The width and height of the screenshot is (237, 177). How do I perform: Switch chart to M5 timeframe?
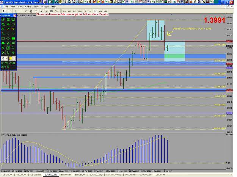(x=69, y=11)
